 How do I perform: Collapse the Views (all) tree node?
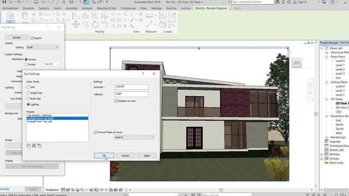coord(322,48)
